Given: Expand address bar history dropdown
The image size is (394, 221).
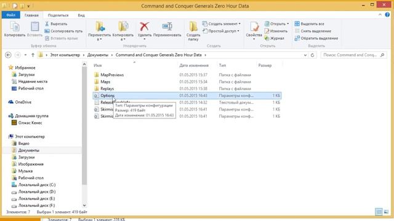Looking at the screenshot, I should tap(305, 55).
